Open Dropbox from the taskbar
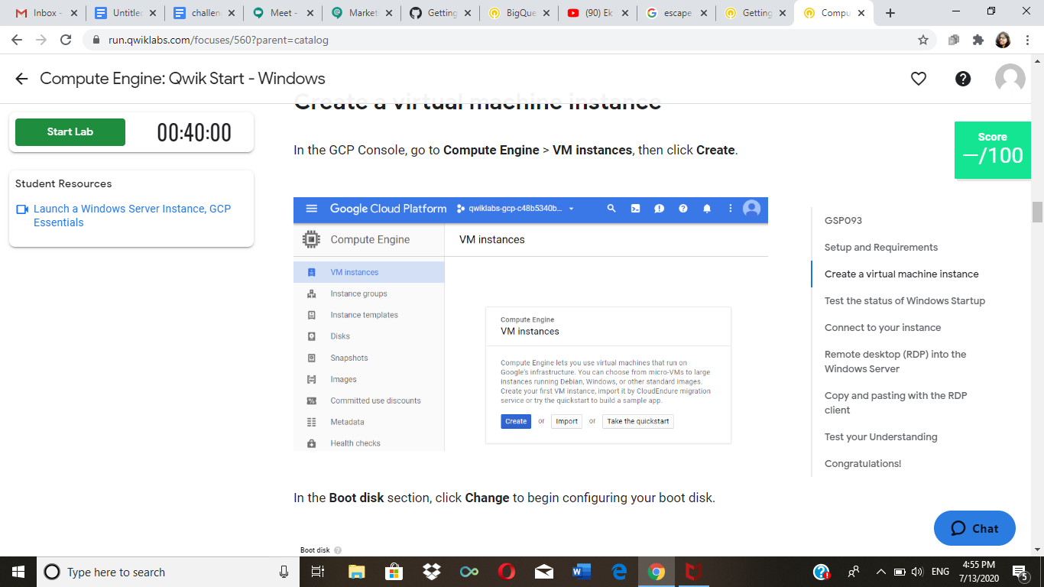The image size is (1044, 587). (x=432, y=572)
